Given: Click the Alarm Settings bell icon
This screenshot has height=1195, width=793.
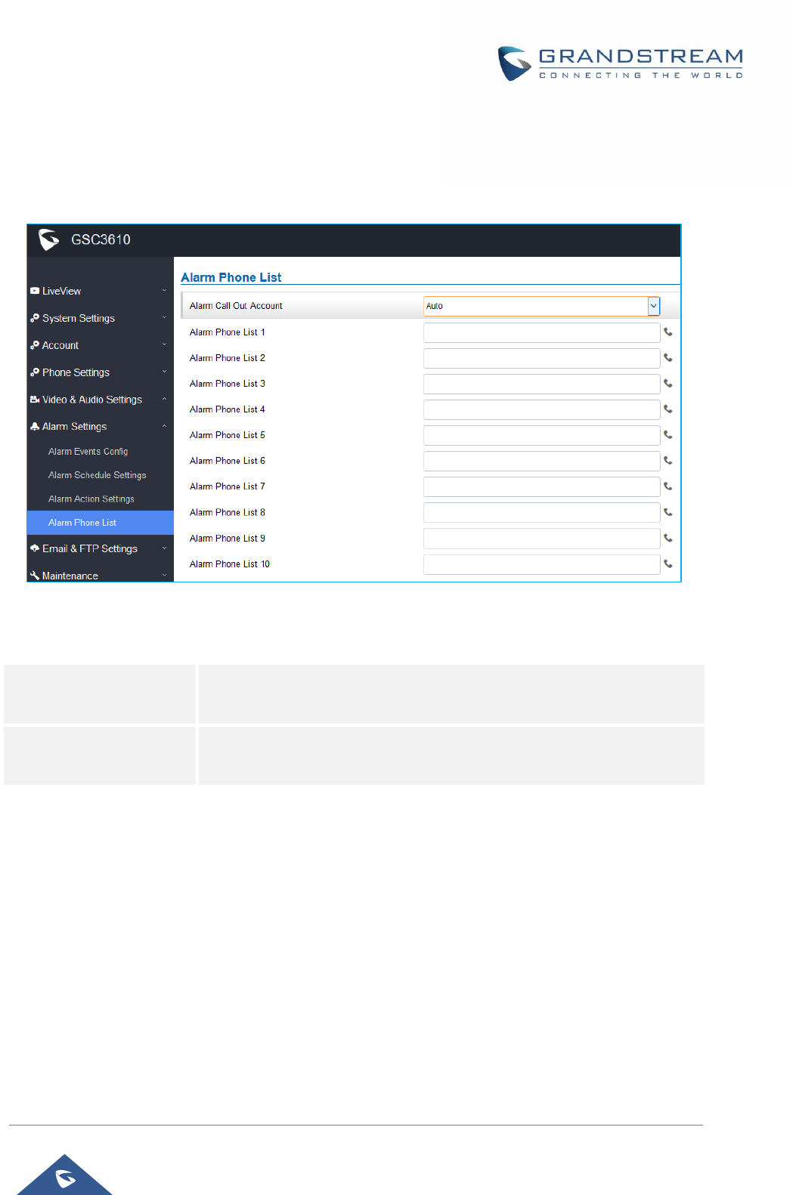Looking at the screenshot, I should coord(35,427).
